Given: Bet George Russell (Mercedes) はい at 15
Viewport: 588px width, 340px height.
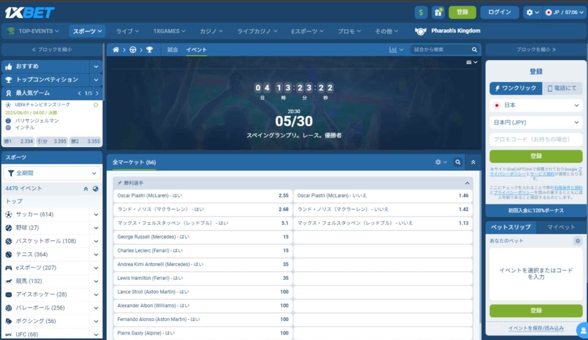Looking at the screenshot, I should [x=203, y=237].
